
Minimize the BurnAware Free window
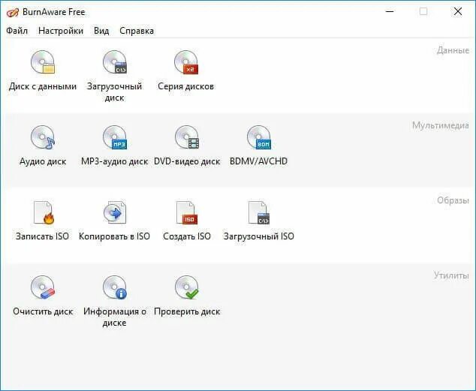390,11
